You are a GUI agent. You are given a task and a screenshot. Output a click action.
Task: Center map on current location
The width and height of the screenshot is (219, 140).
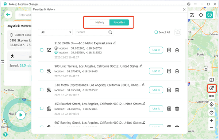(211, 104)
